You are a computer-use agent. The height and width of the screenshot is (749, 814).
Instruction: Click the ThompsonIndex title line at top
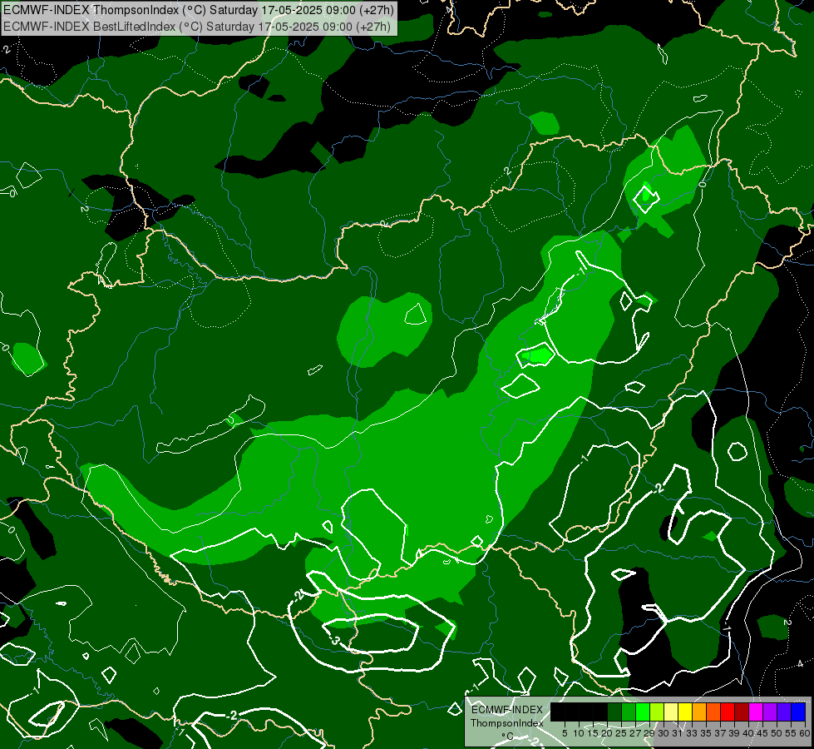point(199,9)
